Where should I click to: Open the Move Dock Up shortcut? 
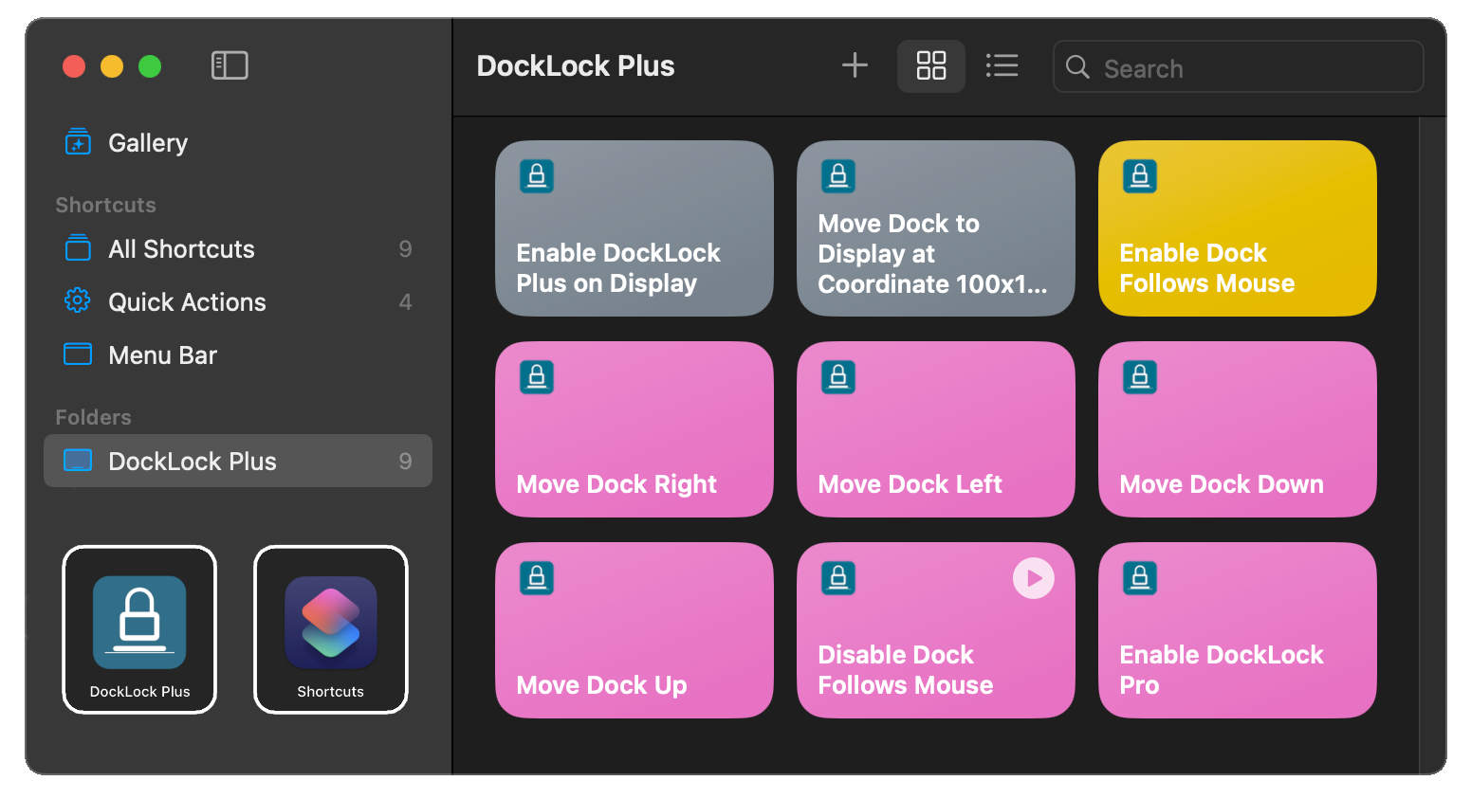point(634,630)
